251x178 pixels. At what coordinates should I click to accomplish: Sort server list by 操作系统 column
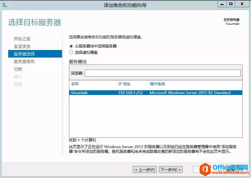[x=157, y=84]
